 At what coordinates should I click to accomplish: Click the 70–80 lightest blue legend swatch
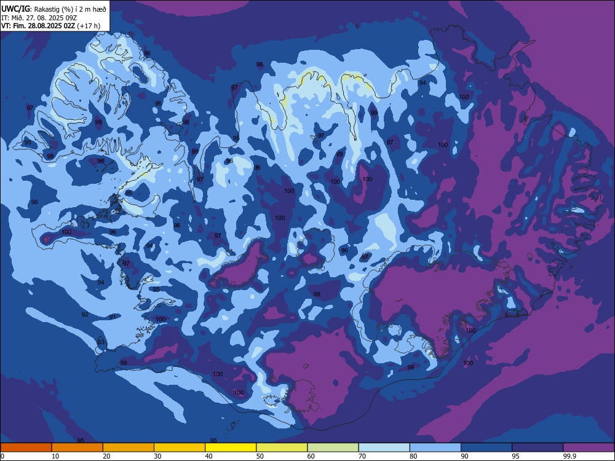tap(384, 447)
